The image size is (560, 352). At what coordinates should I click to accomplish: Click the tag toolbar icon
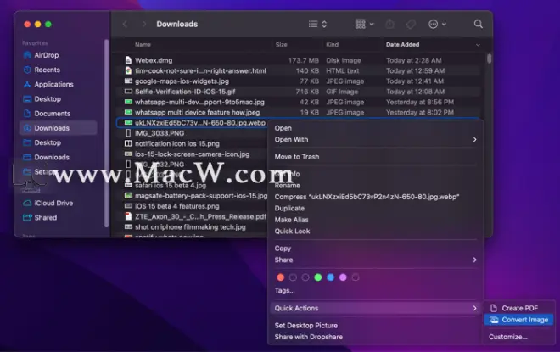click(x=411, y=24)
